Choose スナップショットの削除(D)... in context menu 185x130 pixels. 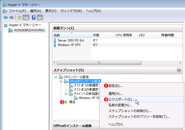coord(142,111)
